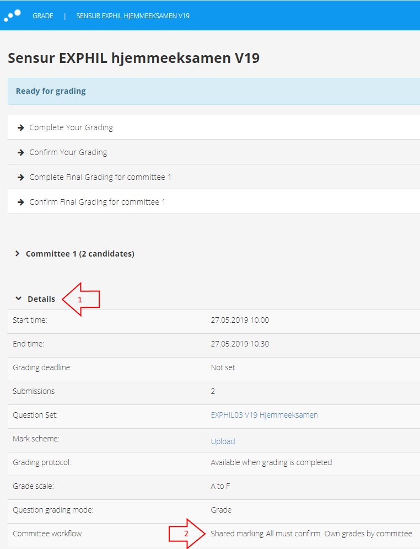420x549 pixels.
Task: Click arrow icon beside Complete Final Grading
Action: click(20, 177)
